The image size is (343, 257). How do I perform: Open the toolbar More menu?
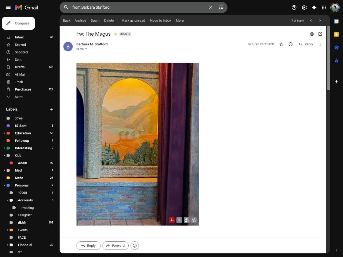click(180, 21)
